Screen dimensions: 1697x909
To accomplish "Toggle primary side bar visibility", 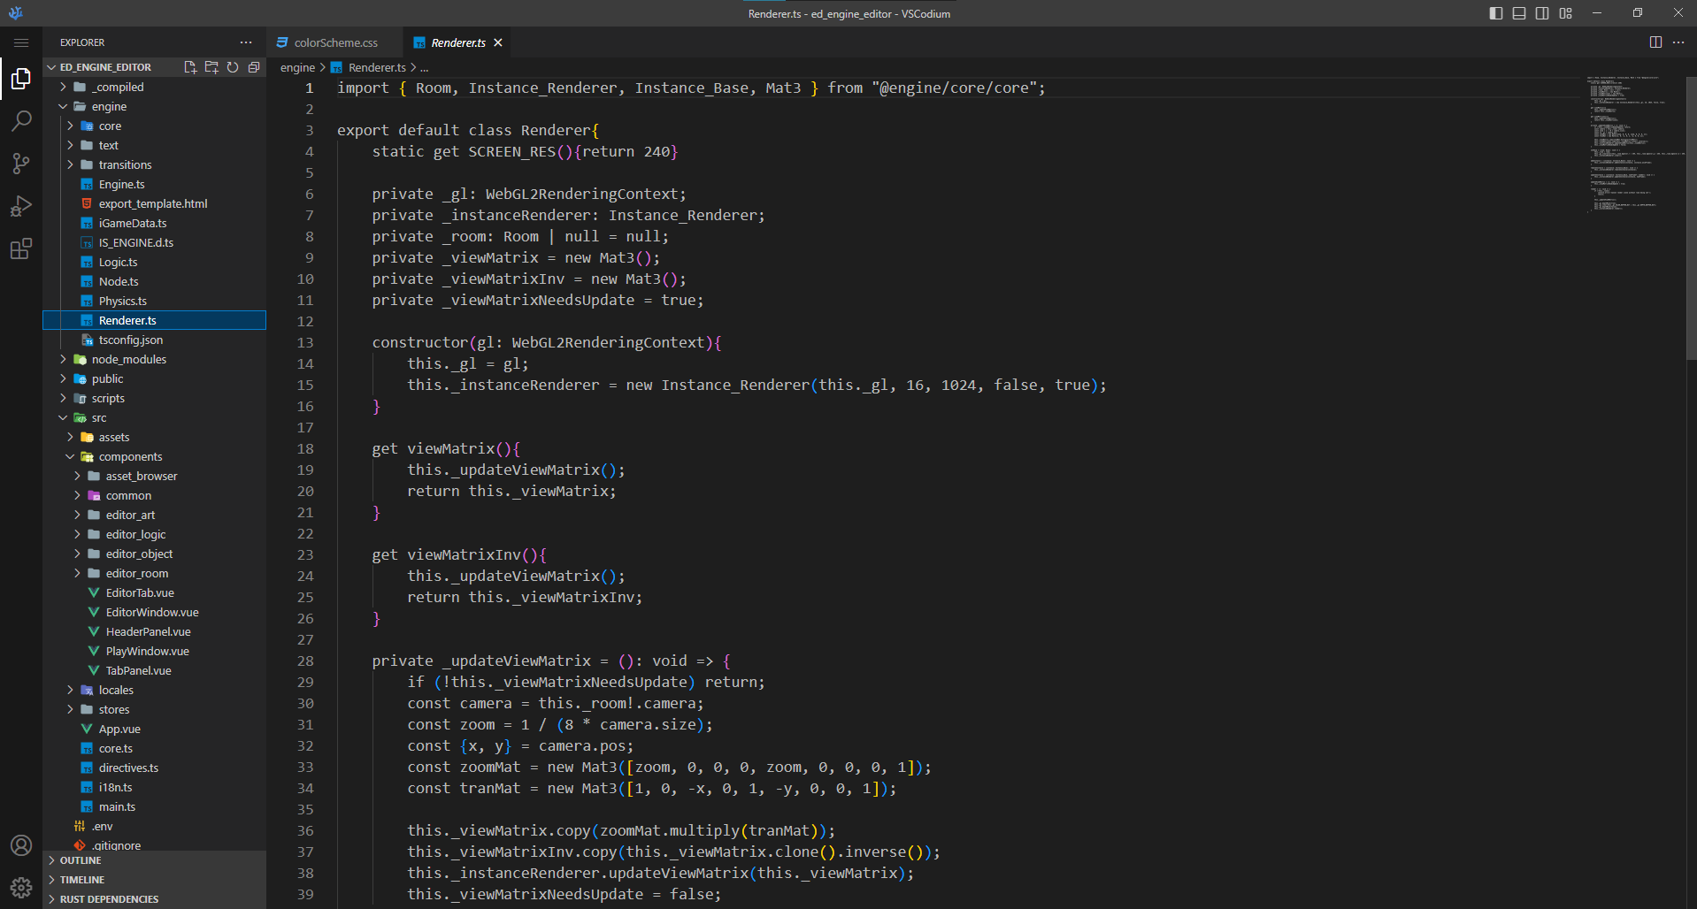I will tap(1496, 13).
